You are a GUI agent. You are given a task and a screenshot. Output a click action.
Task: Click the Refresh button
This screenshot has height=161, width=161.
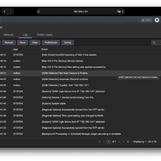[9, 42]
